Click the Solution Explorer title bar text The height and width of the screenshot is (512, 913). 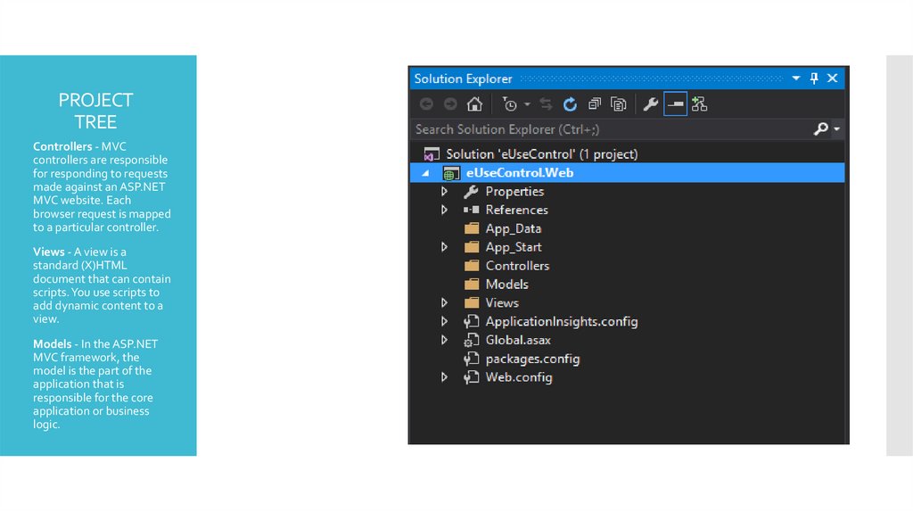pyautogui.click(x=463, y=78)
